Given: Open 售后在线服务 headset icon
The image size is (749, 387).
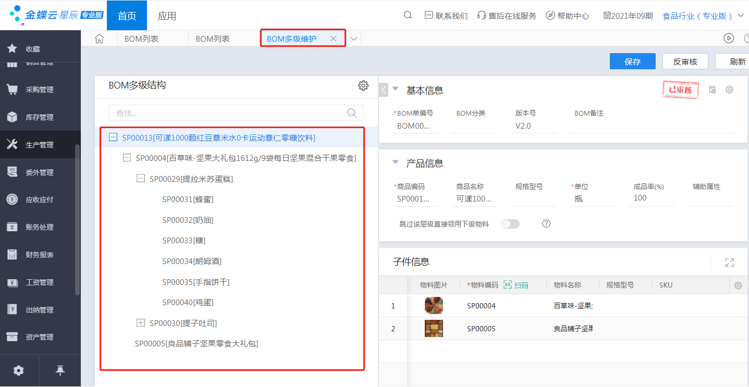Looking at the screenshot, I should tap(481, 15).
